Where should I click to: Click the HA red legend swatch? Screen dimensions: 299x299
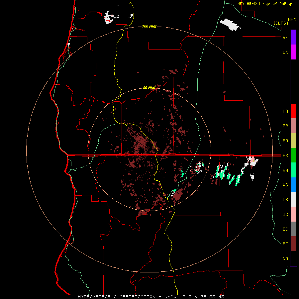[293, 111]
